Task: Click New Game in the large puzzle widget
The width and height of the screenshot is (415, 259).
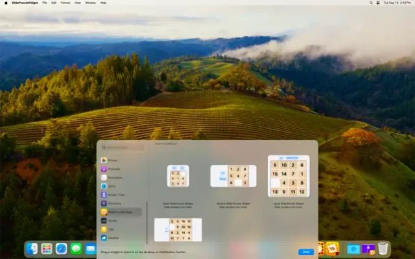Action: 292,158
